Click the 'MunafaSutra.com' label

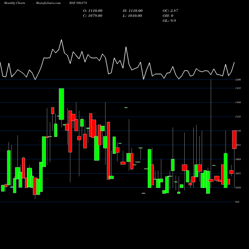point(48,3)
